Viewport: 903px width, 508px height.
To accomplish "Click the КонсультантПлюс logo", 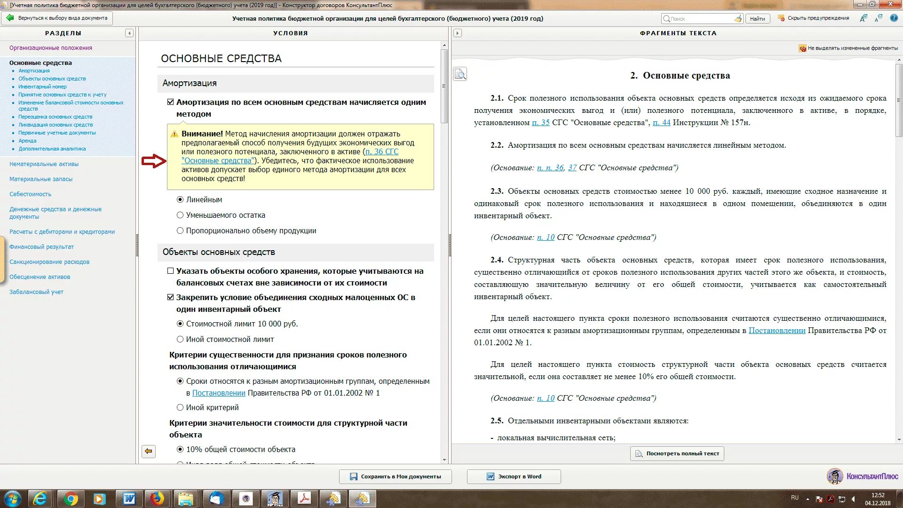I will pos(863,476).
